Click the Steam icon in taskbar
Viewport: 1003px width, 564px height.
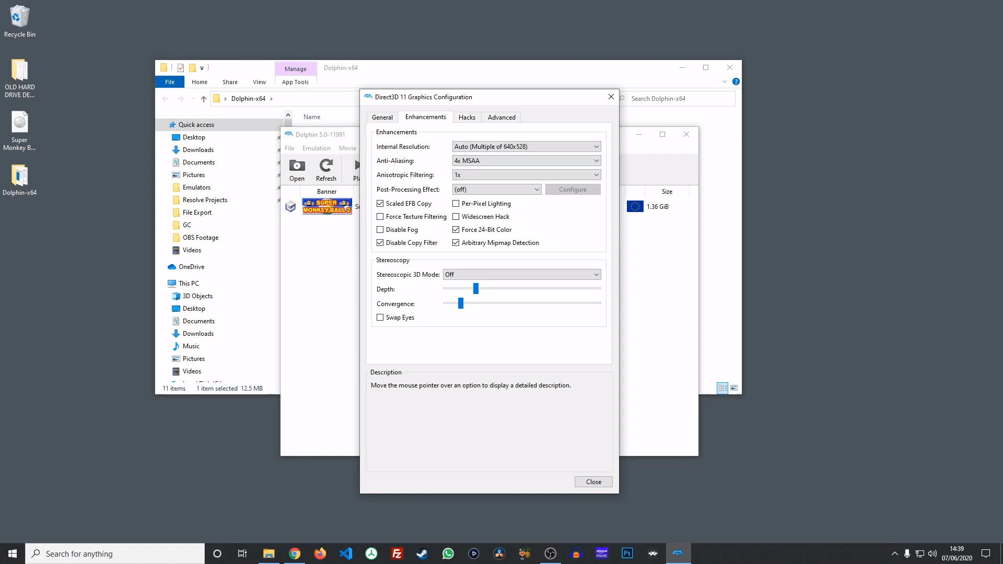click(422, 553)
